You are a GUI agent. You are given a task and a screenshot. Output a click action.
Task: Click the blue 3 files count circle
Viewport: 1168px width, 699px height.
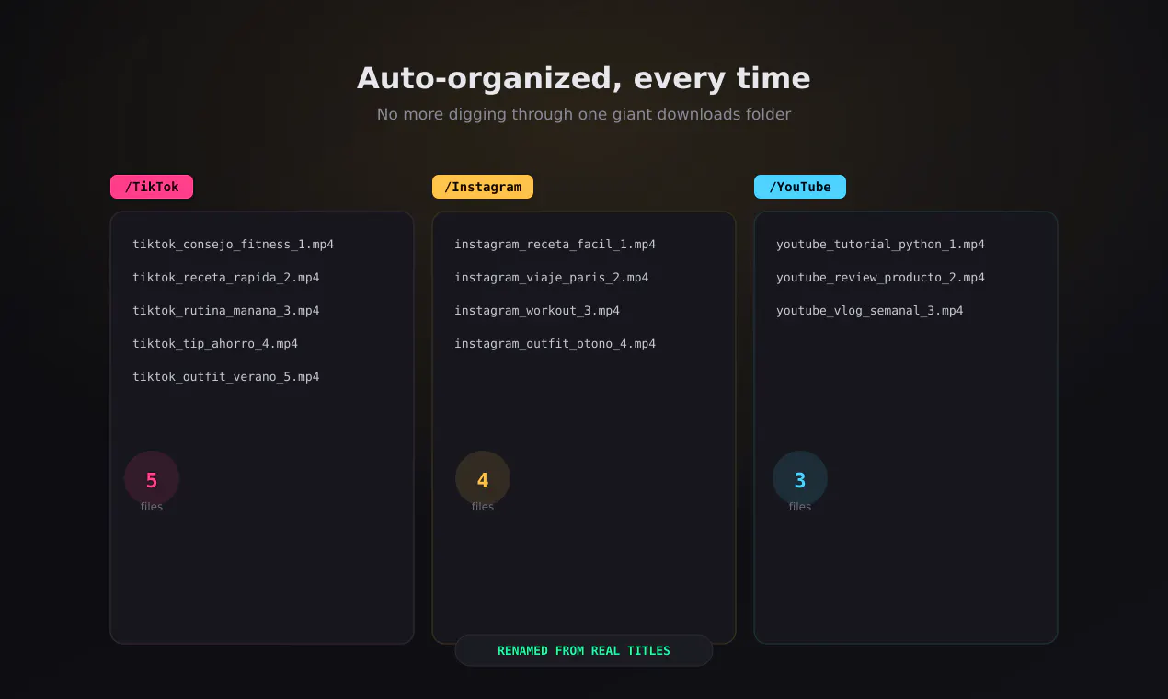tap(800, 478)
